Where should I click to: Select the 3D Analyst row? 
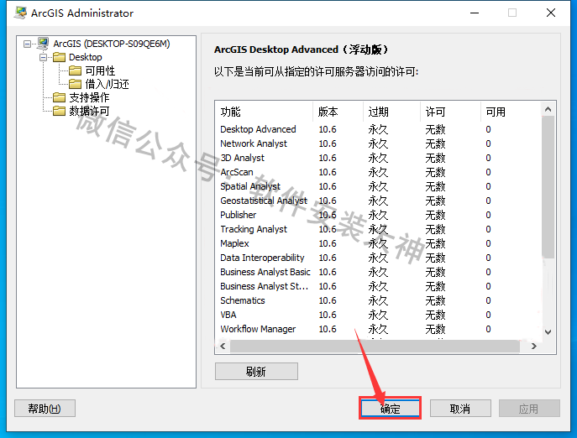point(378,158)
